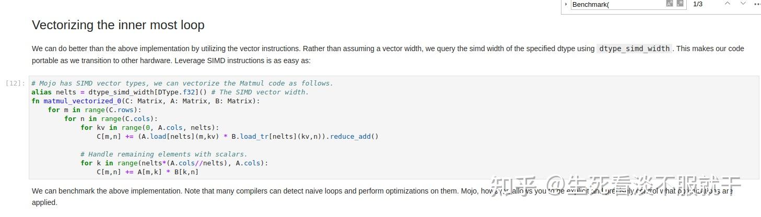This screenshot has width=761, height=217.
Task: Click the 1/3 match counter
Action: [698, 4]
